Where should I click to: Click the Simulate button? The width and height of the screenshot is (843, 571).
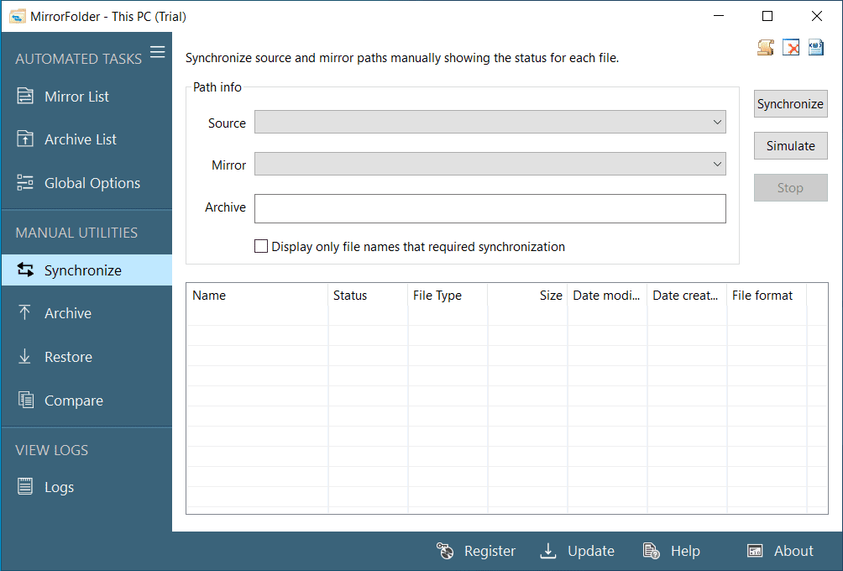coord(790,146)
